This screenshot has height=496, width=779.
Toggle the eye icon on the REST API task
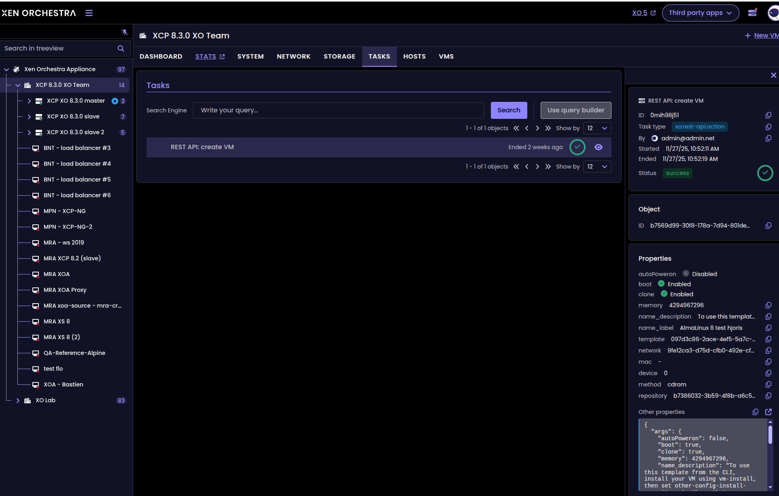599,147
